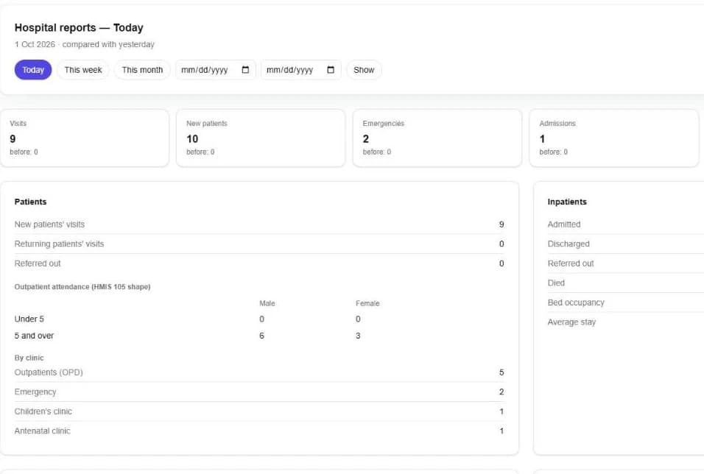704x474 pixels.
Task: Select the Today filter button
Action: tap(33, 70)
